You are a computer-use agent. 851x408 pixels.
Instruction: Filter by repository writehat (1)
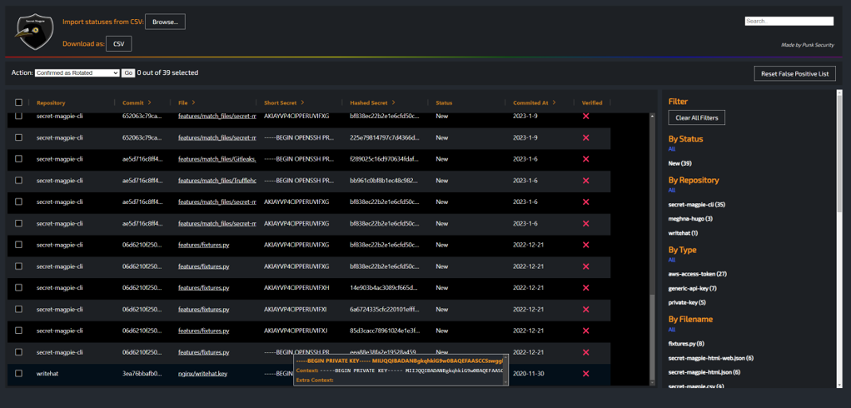683,233
